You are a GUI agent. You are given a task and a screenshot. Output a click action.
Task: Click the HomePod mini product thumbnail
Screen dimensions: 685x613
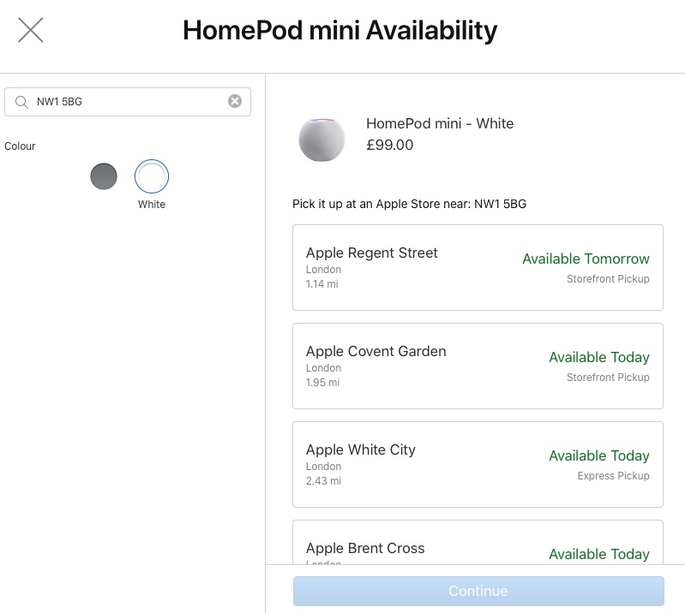tap(322, 140)
